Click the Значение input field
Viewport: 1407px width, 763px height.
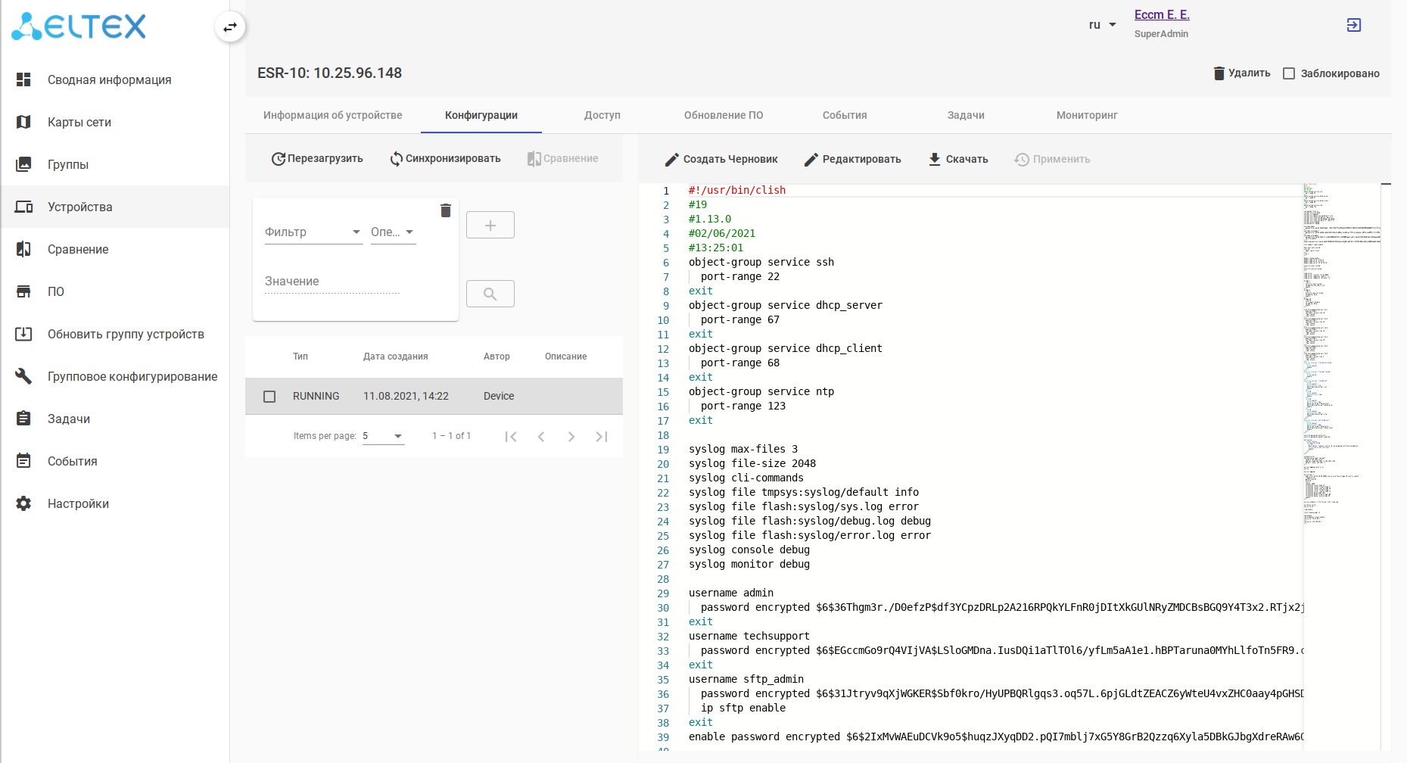pos(332,282)
